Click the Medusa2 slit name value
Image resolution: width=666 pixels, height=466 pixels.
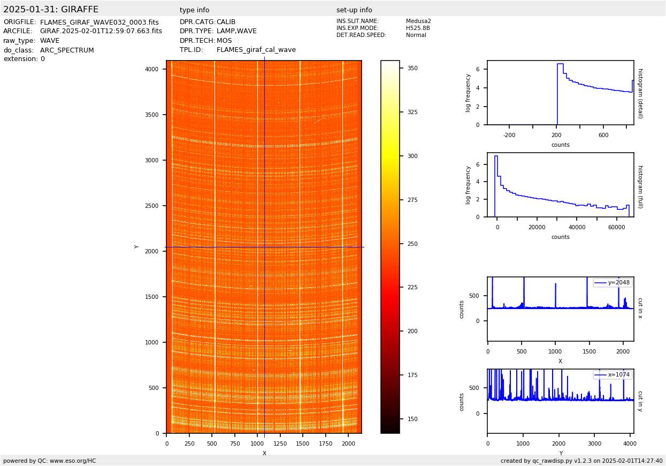click(x=418, y=21)
